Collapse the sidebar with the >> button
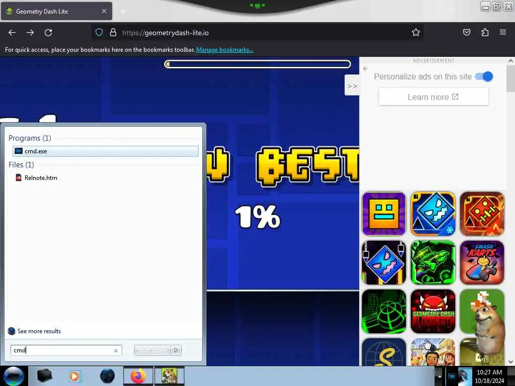 352,86
